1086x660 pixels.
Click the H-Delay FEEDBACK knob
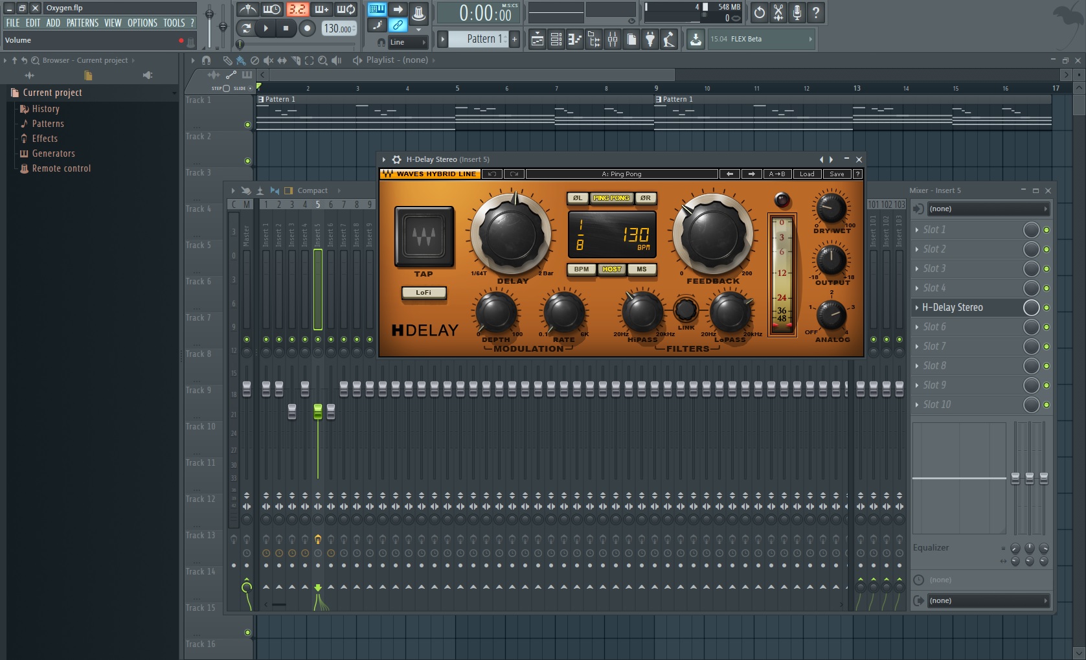714,233
